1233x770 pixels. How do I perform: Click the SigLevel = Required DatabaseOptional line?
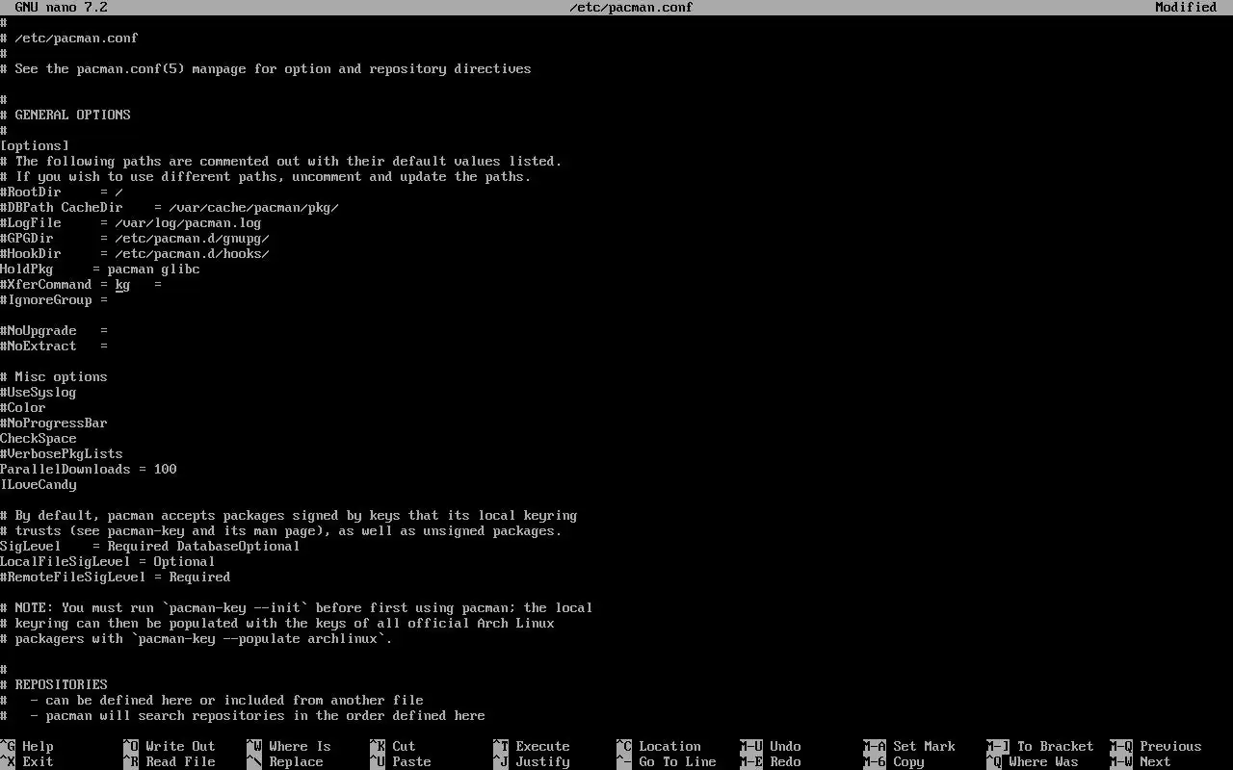pyautogui.click(x=150, y=546)
